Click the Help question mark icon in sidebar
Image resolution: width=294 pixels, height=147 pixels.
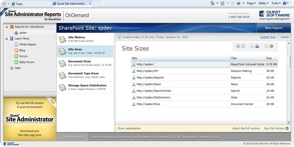click(x=11, y=68)
